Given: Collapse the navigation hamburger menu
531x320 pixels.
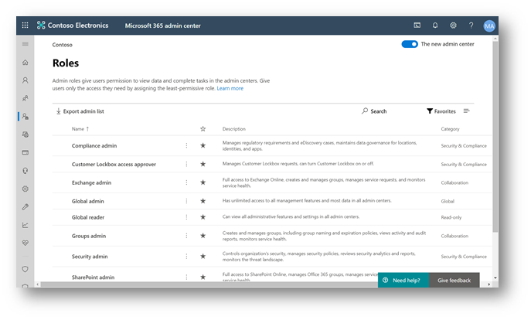Looking at the screenshot, I should (x=25, y=44).
